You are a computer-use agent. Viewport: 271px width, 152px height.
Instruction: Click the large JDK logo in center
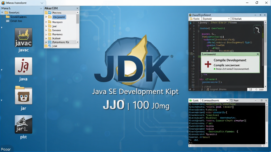(134, 62)
